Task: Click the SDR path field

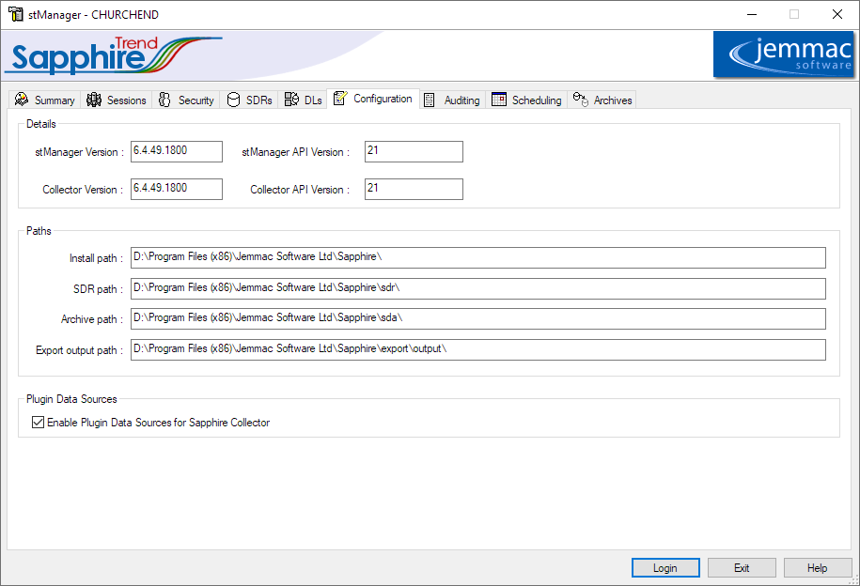Action: click(x=477, y=288)
